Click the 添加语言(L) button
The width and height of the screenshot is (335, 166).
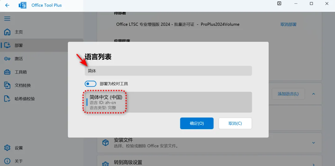(x=288, y=94)
